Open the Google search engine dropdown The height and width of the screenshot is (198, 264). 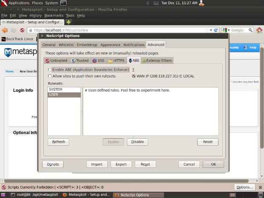coord(225,30)
